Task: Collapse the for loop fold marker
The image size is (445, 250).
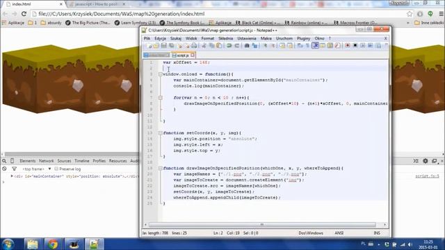Action: pyautogui.click(x=161, y=98)
